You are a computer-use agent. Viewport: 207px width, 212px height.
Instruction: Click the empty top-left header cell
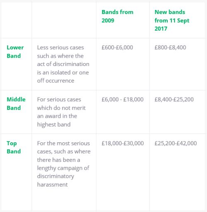[16, 20]
